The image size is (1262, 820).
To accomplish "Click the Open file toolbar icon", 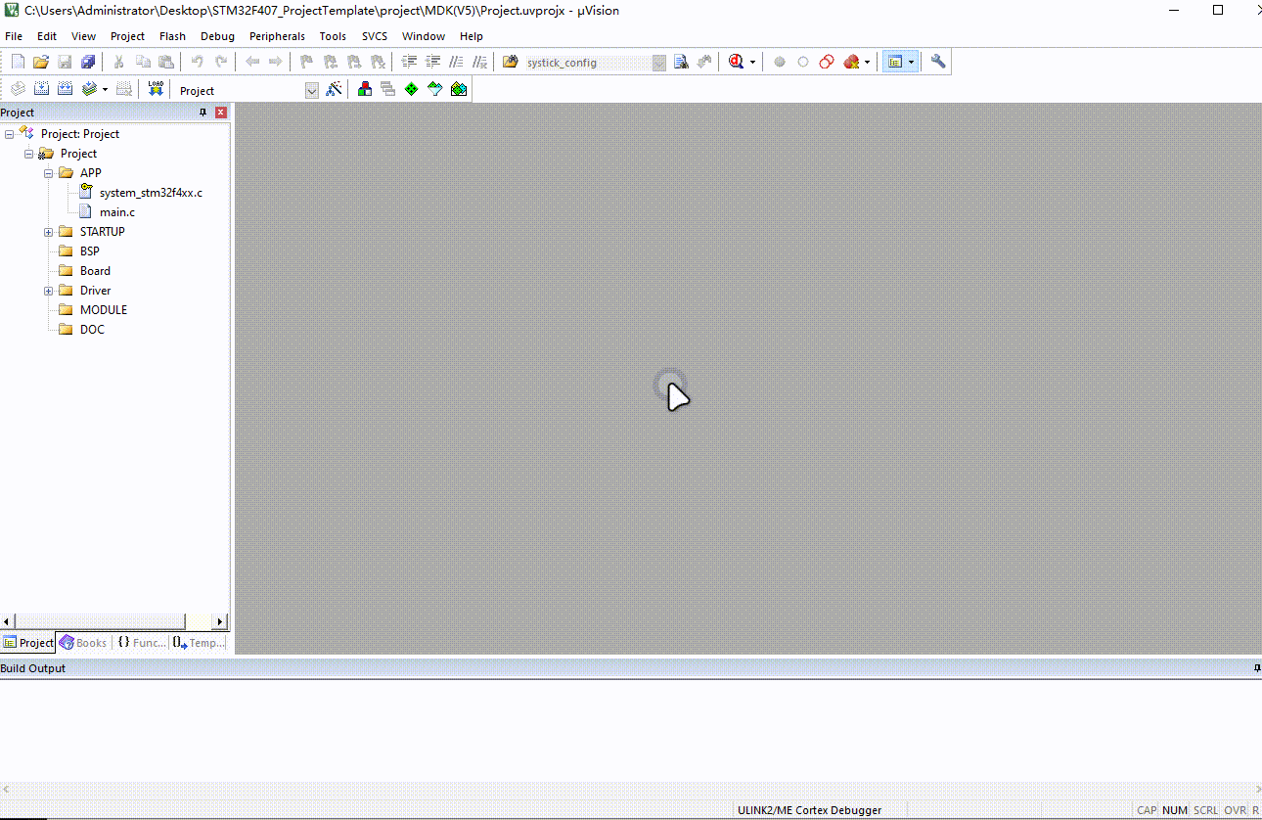I will [41, 62].
